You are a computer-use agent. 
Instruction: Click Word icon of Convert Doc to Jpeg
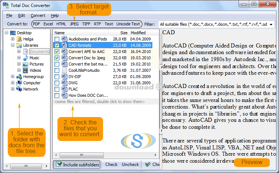point(64,58)
